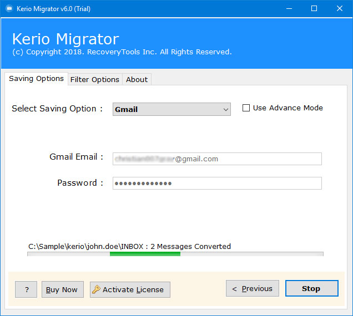Click the question mark help button
Image resolution: width=353 pixels, height=316 pixels.
point(26,289)
